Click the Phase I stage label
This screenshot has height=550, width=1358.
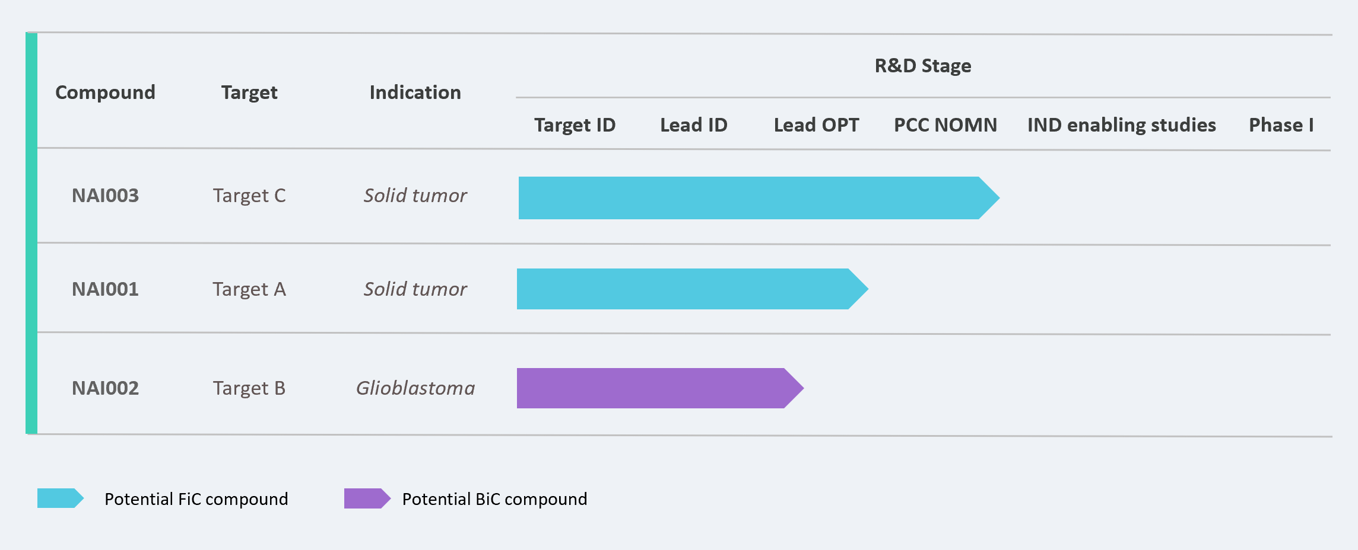pyautogui.click(x=1281, y=125)
